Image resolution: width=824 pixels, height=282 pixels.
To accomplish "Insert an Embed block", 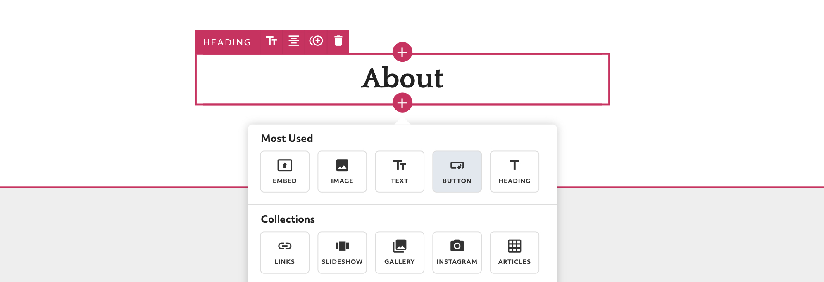I will (x=285, y=172).
